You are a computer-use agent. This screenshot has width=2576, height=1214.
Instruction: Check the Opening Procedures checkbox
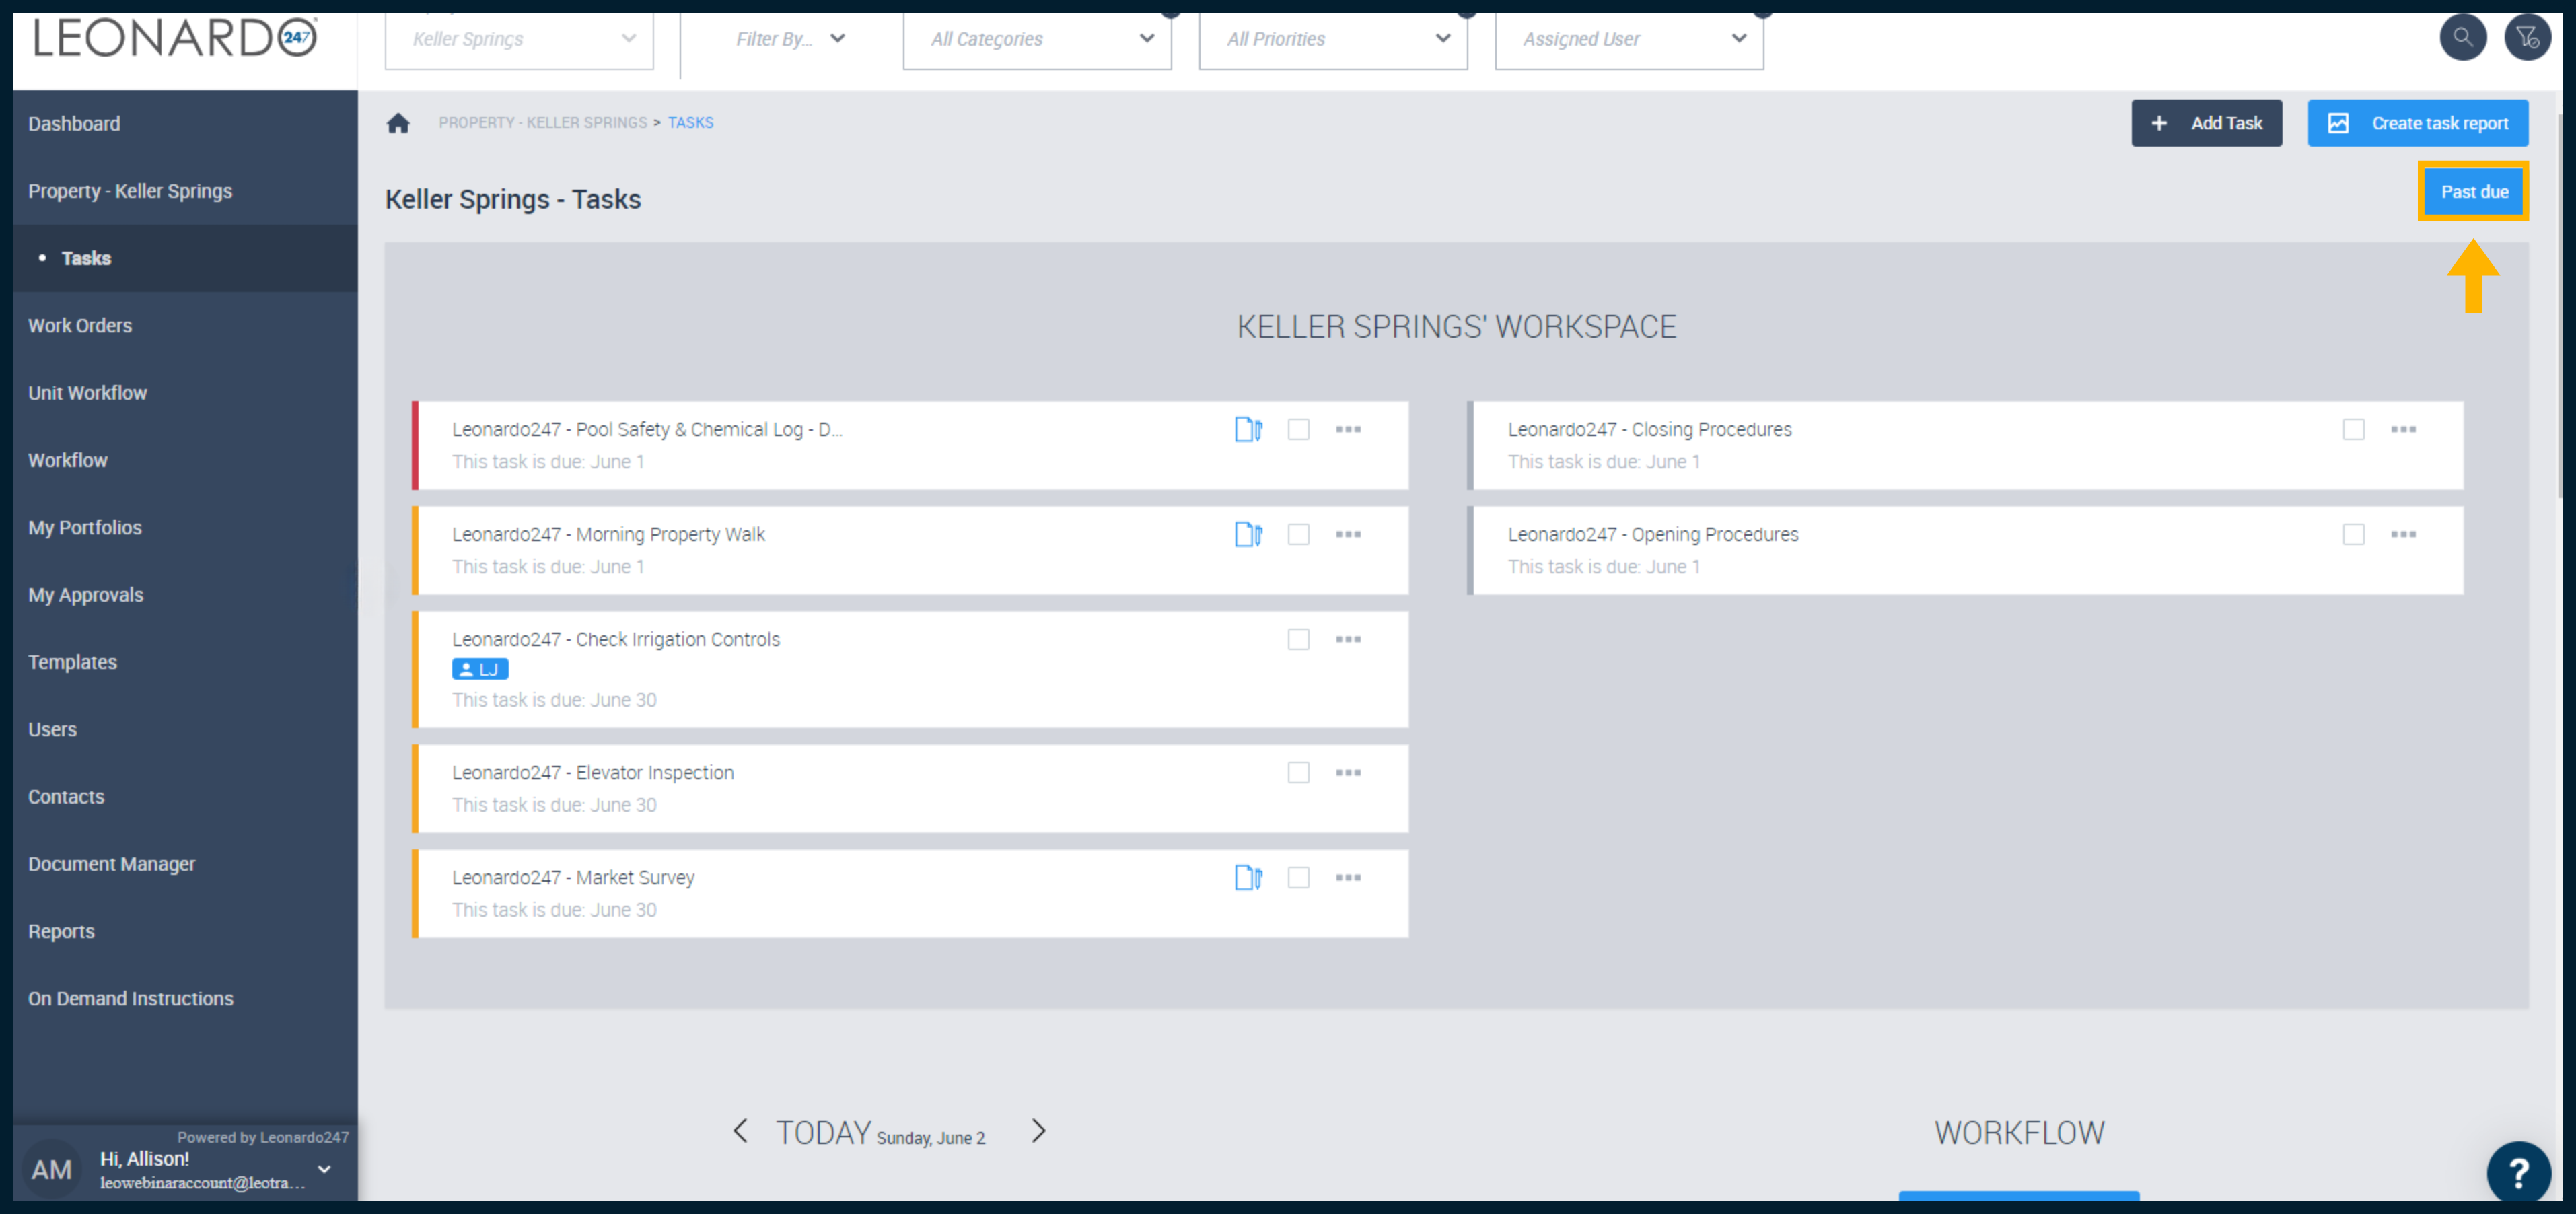click(x=2353, y=534)
